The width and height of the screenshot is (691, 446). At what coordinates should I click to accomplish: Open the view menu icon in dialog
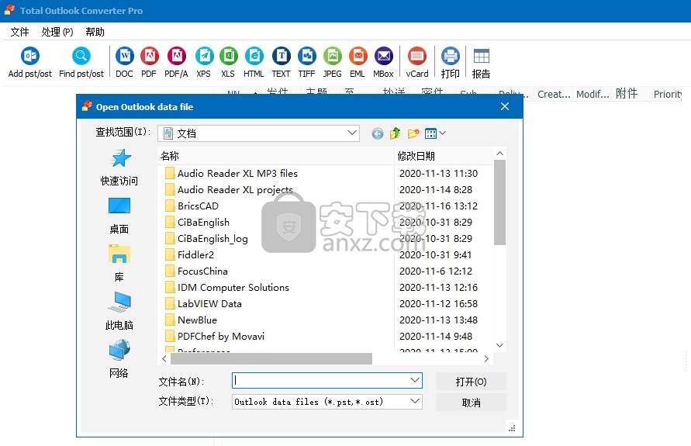tap(435, 133)
